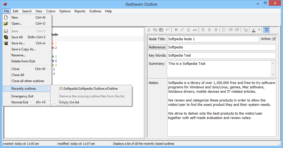Screen dimensions: 283x148
Task: Expand the Recently outlines submenu arrow
Action: tap(48, 88)
